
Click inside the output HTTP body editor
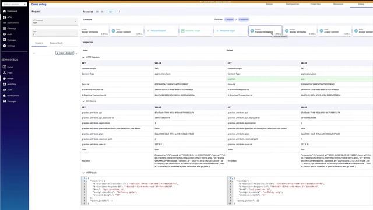click(x=300, y=191)
